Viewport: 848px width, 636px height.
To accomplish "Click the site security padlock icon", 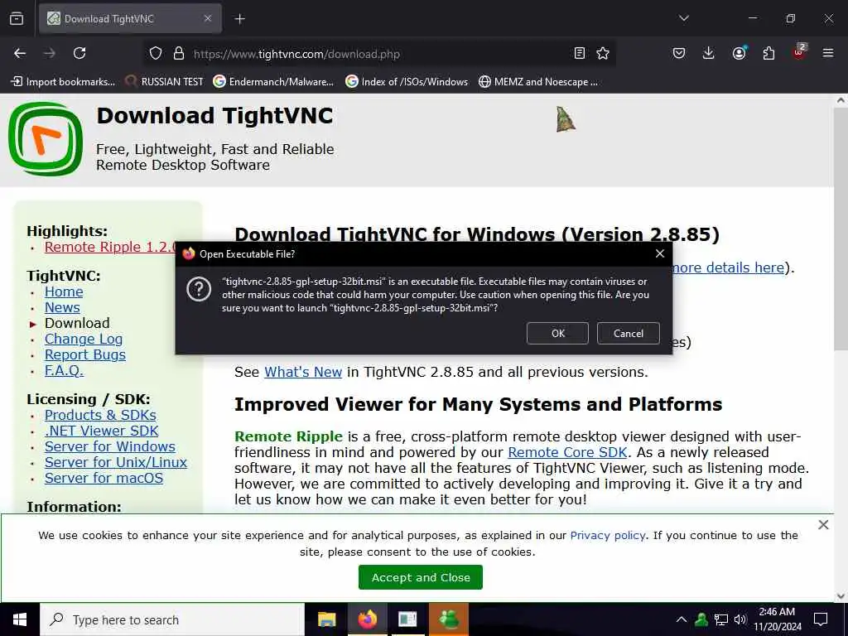I will click(179, 54).
